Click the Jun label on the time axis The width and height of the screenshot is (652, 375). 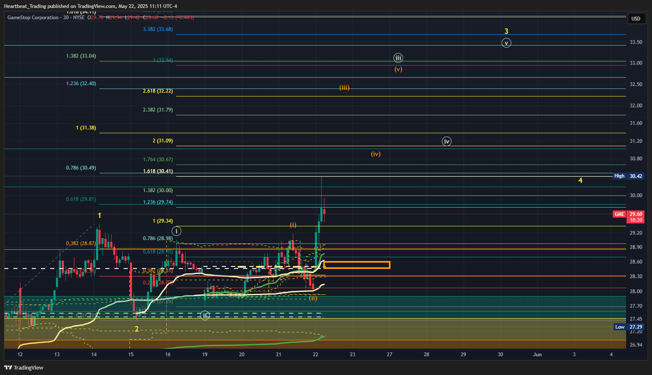point(537,355)
